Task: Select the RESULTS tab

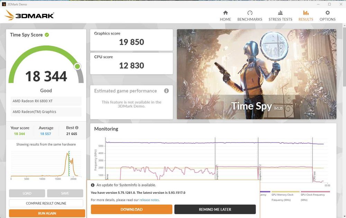Action: (x=306, y=16)
